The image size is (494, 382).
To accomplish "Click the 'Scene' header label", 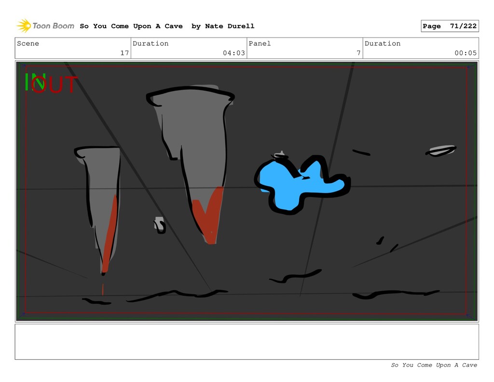I will [x=28, y=43].
